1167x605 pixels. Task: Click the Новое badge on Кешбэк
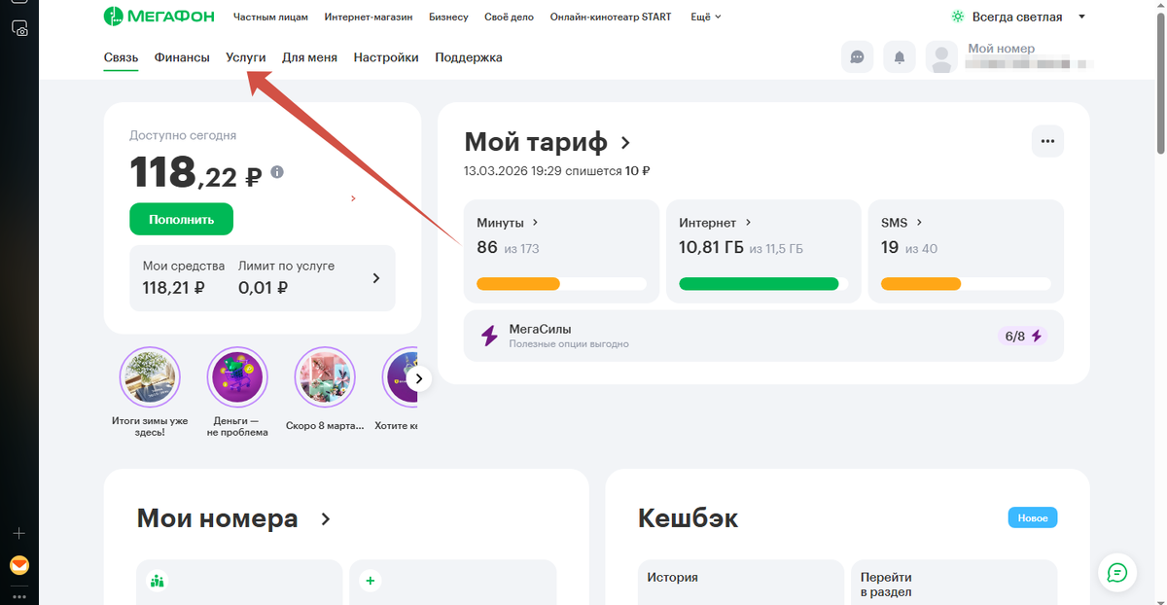pyautogui.click(x=1033, y=518)
